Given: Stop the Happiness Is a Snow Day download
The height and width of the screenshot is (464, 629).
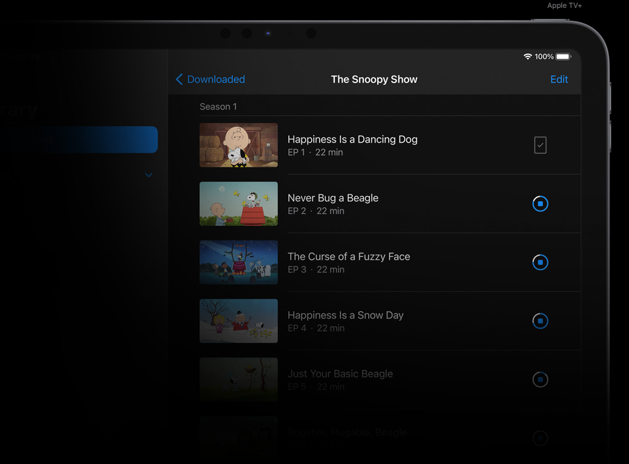Looking at the screenshot, I should point(540,321).
